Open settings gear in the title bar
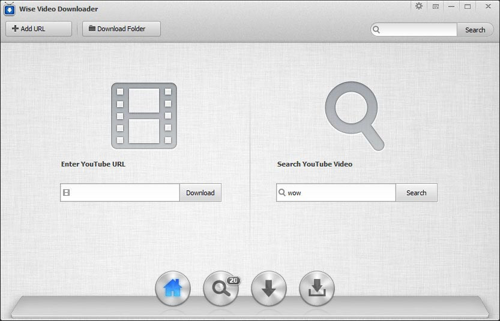 [419, 6]
